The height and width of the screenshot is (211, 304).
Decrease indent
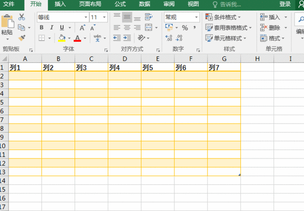pyautogui.click(x=117, y=38)
